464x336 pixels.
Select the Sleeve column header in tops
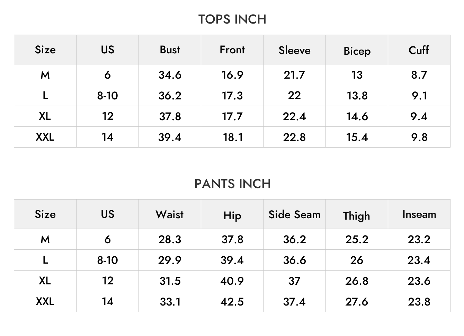[x=294, y=51]
